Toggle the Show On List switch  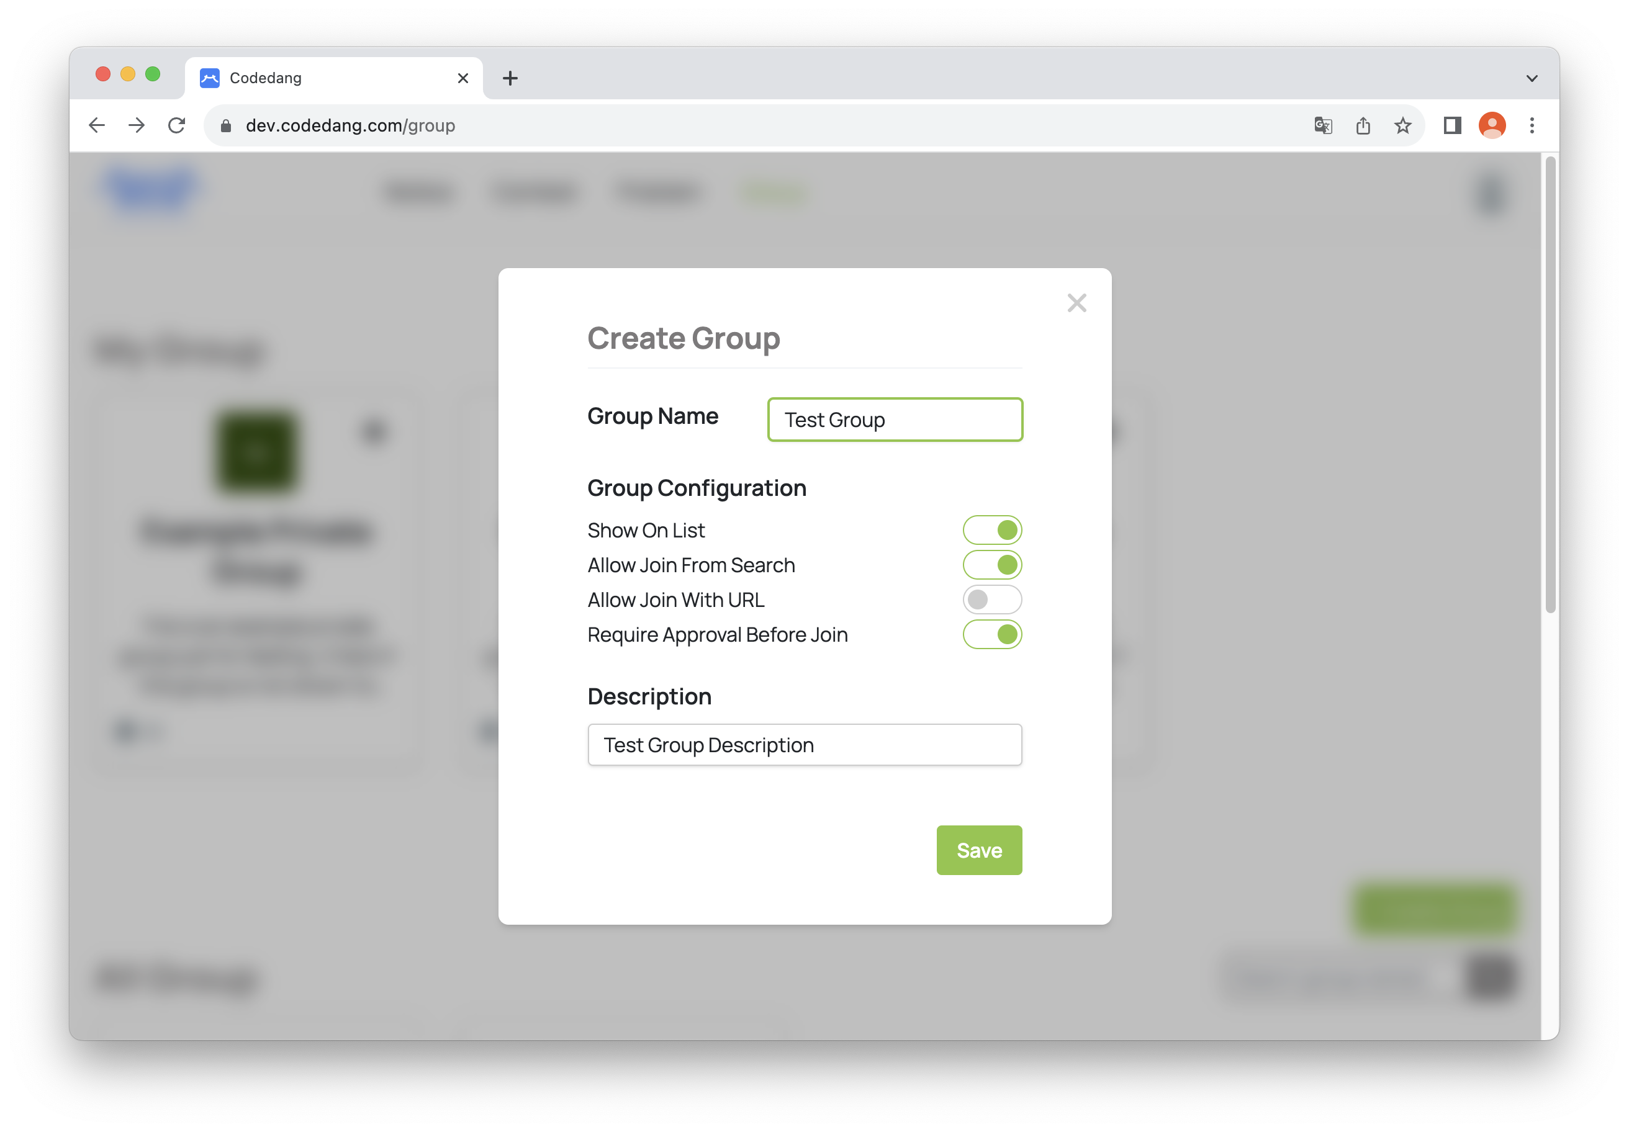[x=993, y=529]
